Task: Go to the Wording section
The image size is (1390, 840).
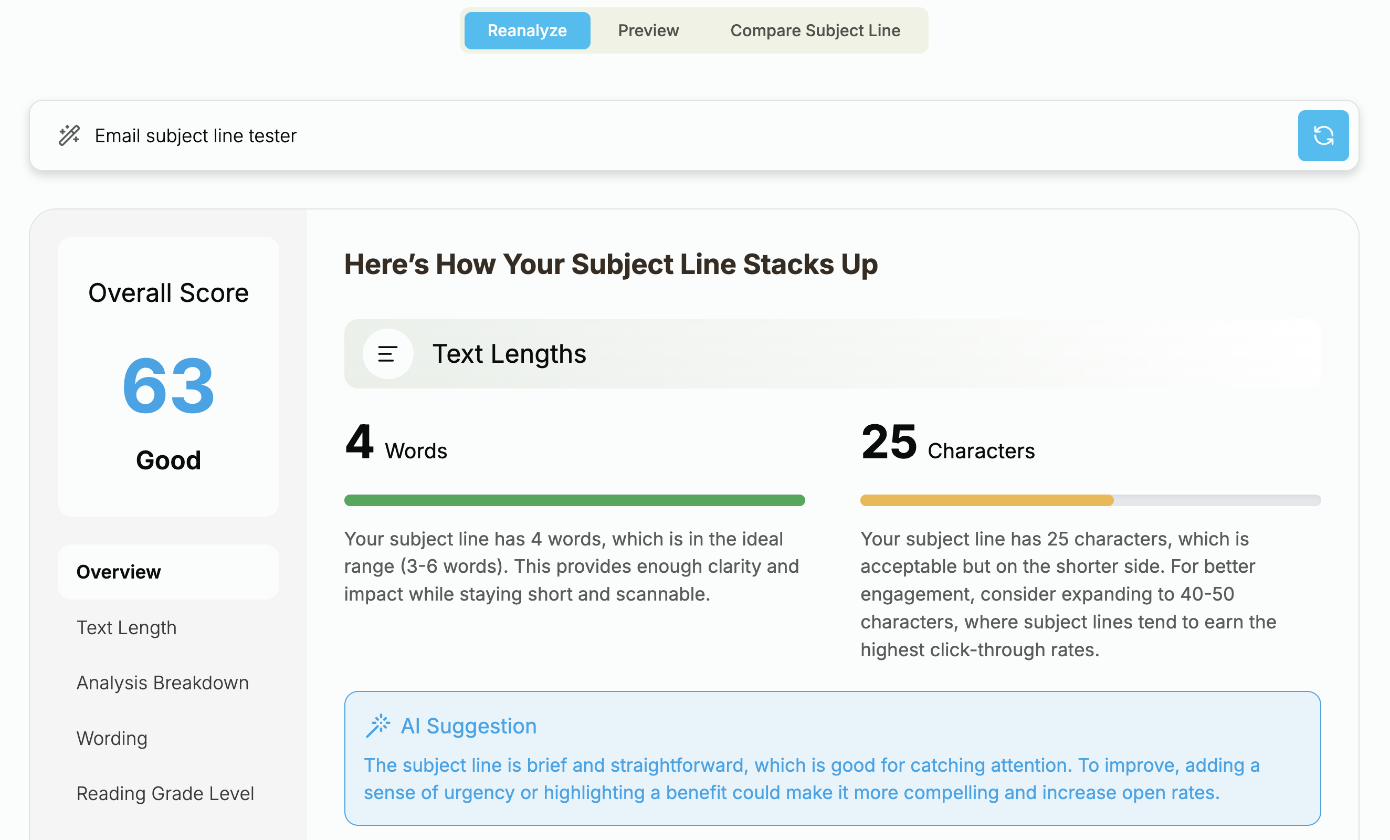Action: tap(111, 738)
